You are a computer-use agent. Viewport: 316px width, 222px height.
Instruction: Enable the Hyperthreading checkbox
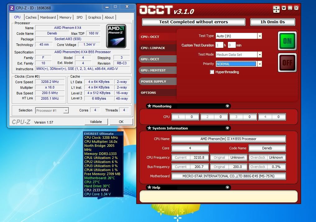coord(212,72)
